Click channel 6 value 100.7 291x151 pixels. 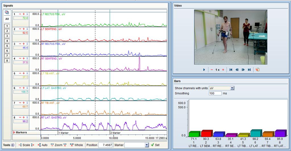click(x=21, y=92)
